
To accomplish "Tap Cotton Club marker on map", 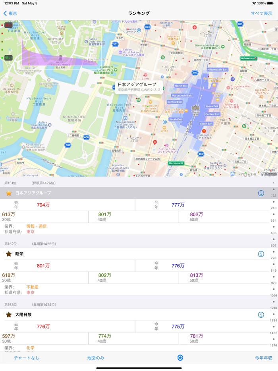I will (x=166, y=145).
